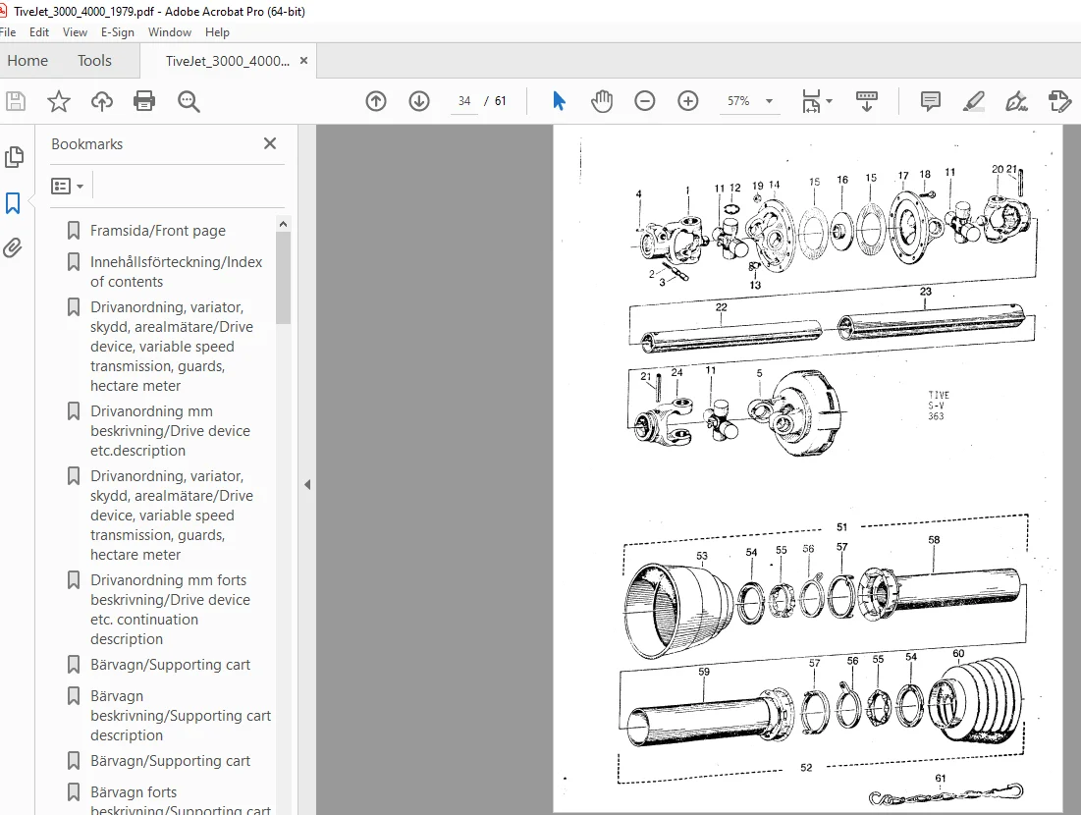The image size is (1081, 815).
Task: Open the Sign document pen tool
Action: [x=1016, y=101]
